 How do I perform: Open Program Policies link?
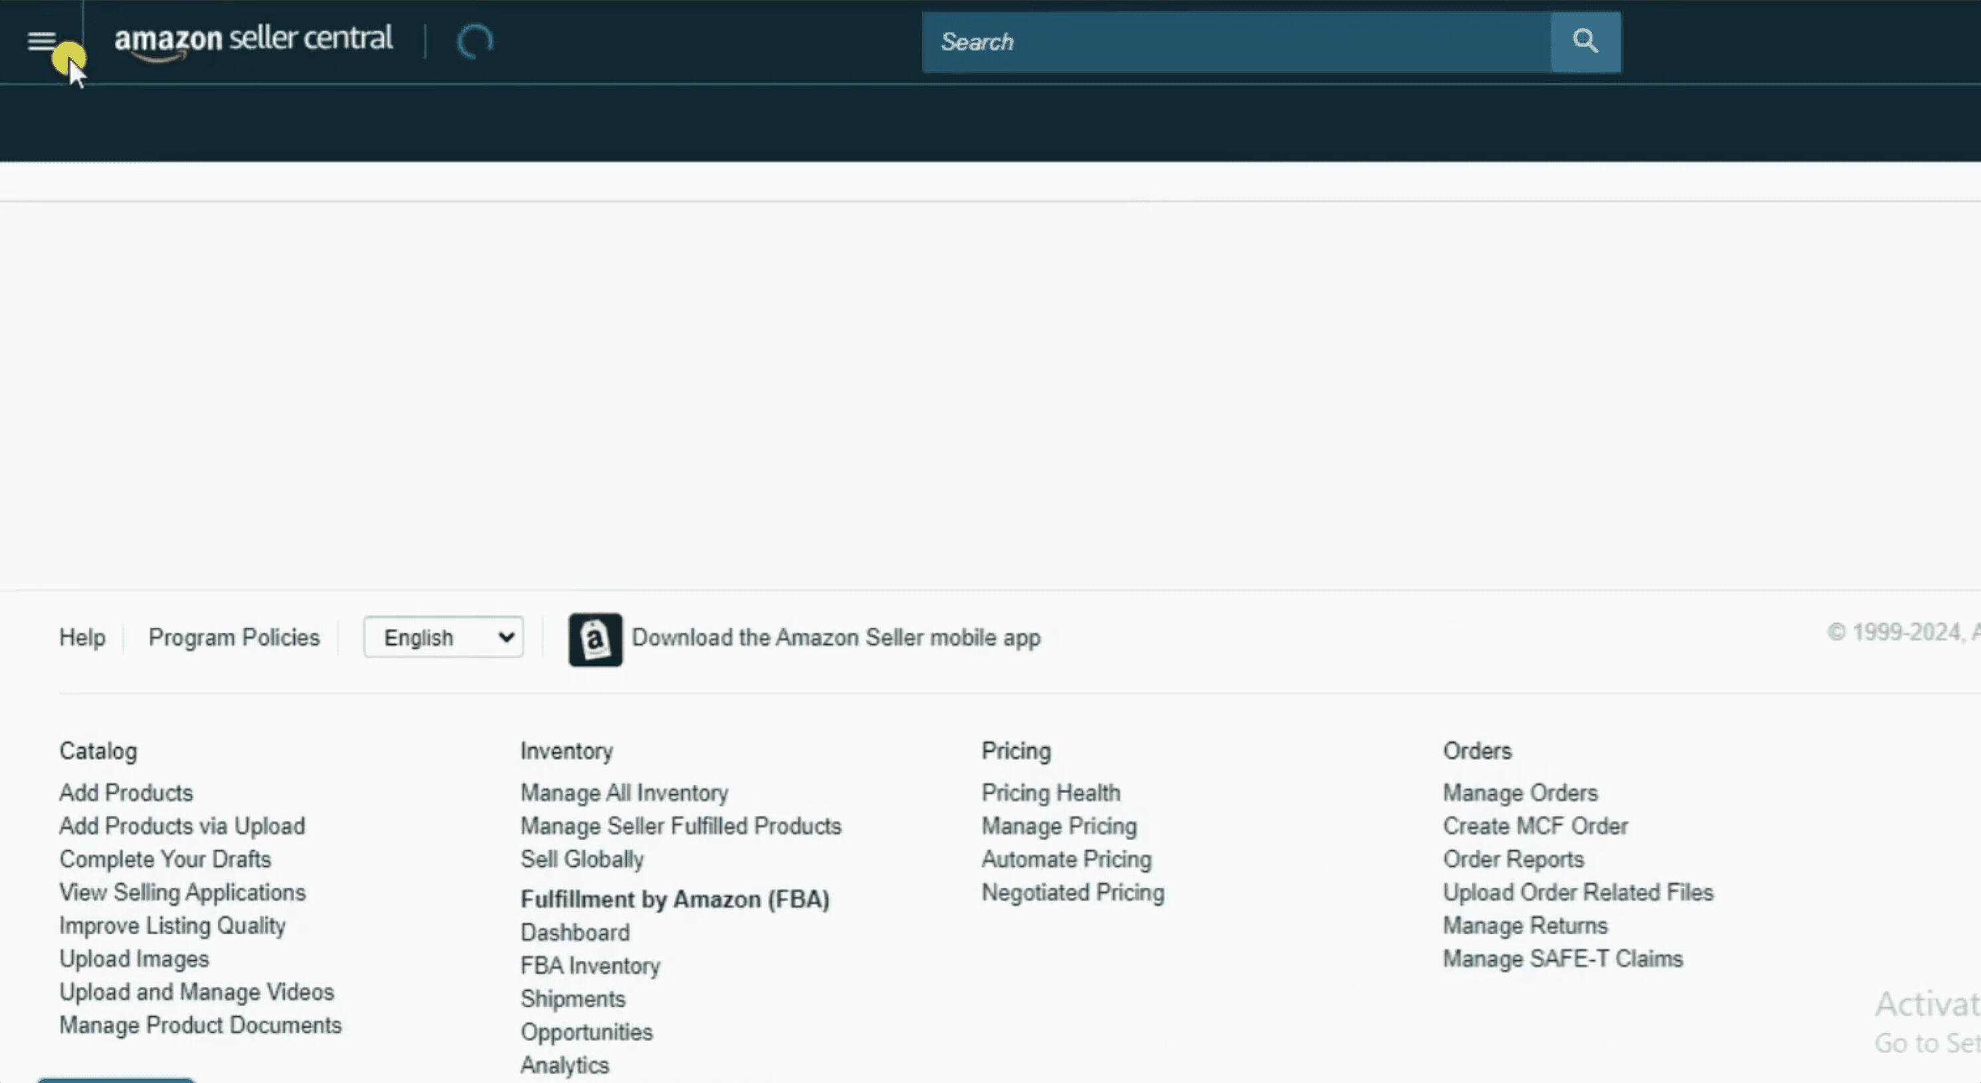[234, 637]
